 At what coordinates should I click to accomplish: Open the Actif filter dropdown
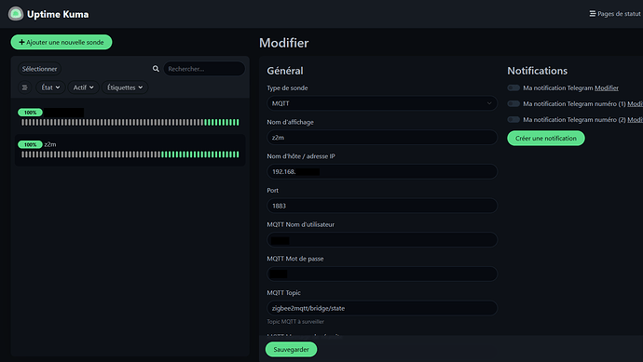tap(83, 87)
